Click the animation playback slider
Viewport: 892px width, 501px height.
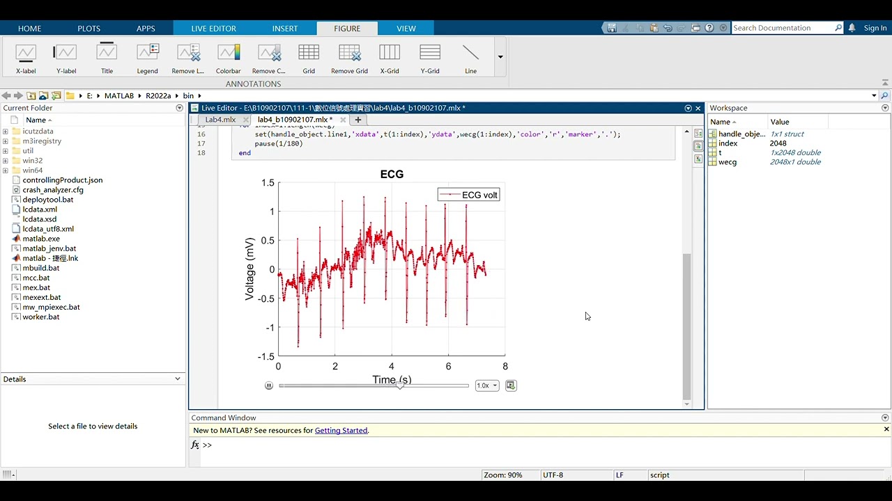pyautogui.click(x=374, y=385)
